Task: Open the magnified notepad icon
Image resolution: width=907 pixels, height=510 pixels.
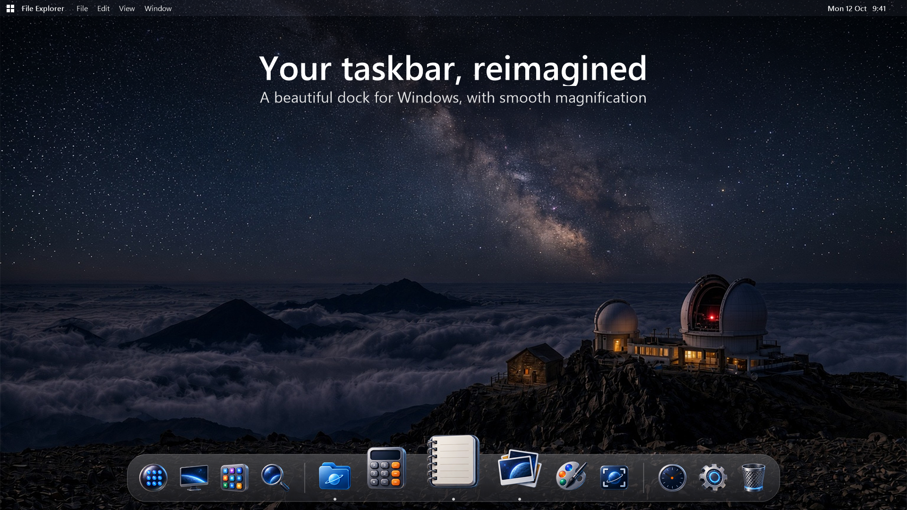Action: click(453, 461)
